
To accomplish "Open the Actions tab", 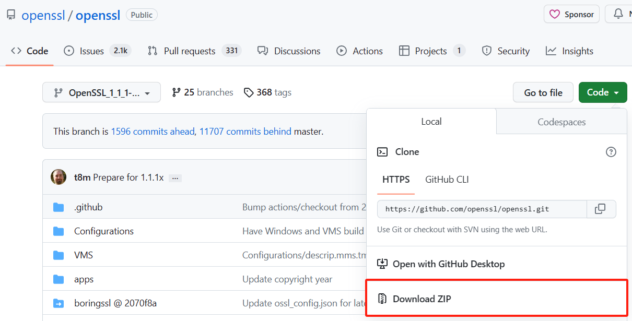I will point(359,51).
